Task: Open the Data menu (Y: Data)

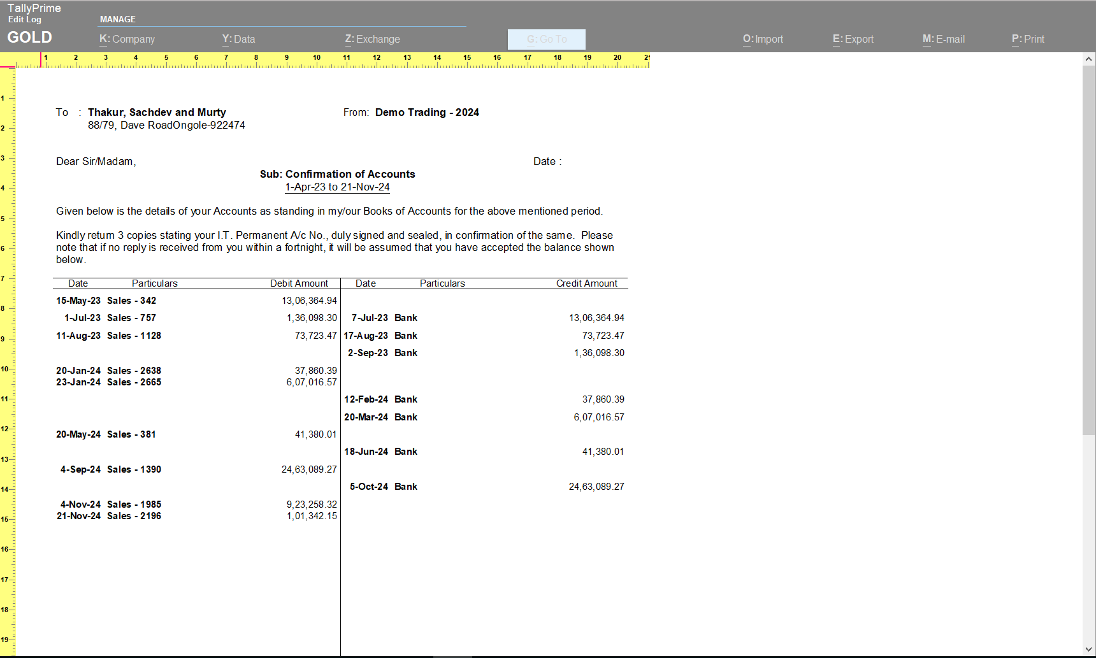Action: tap(239, 39)
